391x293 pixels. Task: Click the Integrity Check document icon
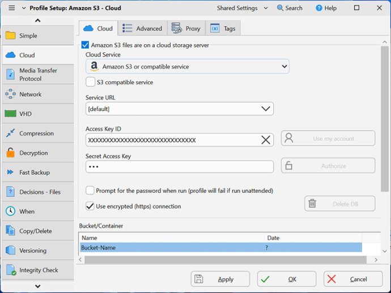(11, 270)
